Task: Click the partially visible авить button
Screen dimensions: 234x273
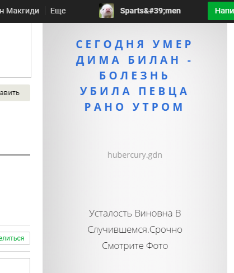Action: (x=15, y=93)
